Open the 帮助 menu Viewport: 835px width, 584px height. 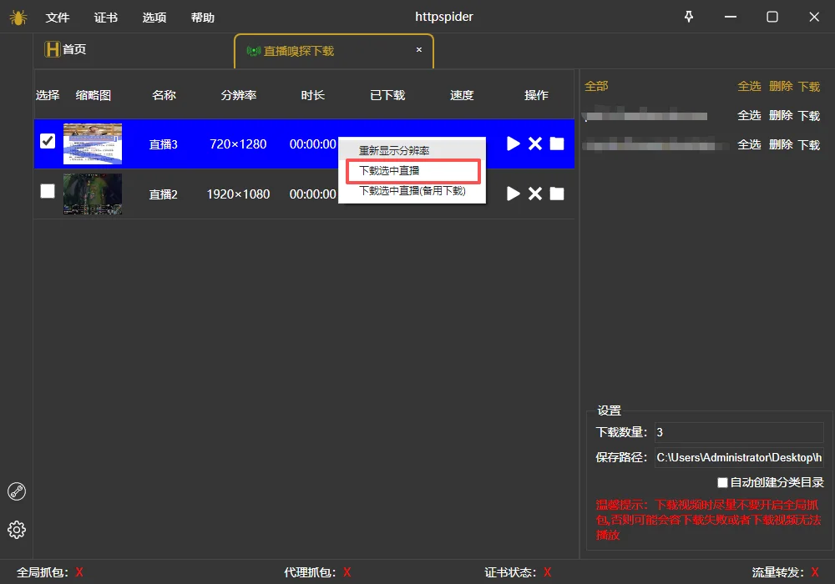click(x=203, y=18)
